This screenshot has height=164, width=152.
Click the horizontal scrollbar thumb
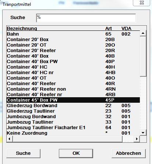[67, 139]
